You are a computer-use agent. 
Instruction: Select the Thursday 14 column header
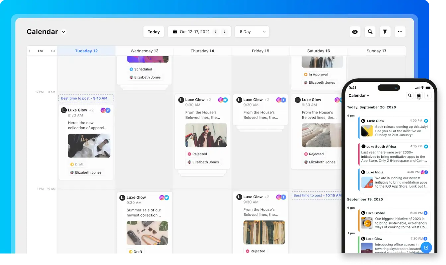(202, 51)
